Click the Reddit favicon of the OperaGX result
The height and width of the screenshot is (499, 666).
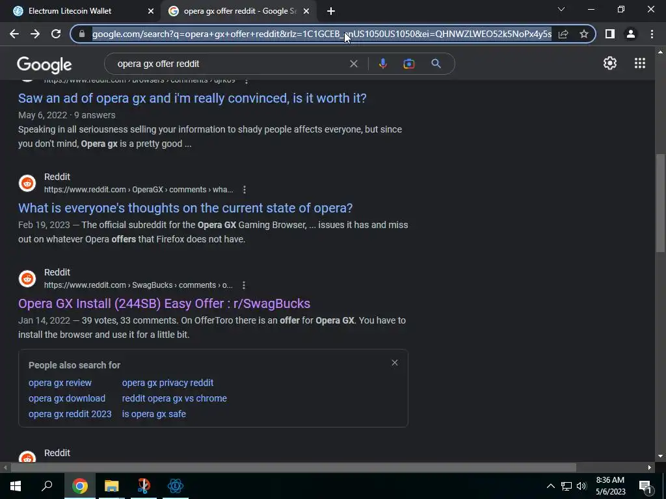[x=27, y=183]
